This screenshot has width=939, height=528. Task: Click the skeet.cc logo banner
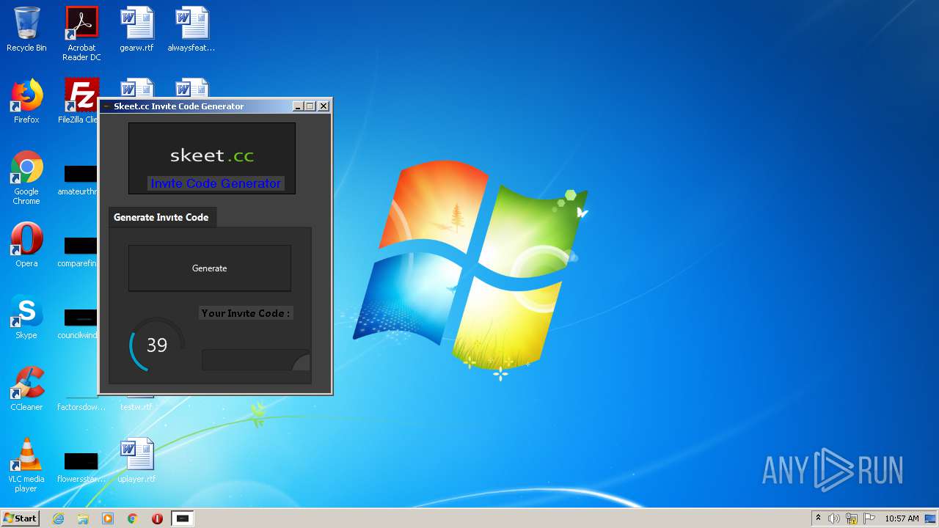coord(212,158)
